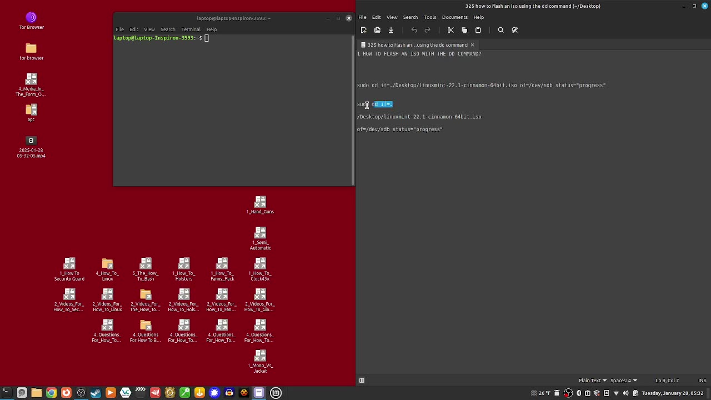Select the 1_Hand_Guns desktop file
Image resolution: width=711 pixels, height=400 pixels.
pyautogui.click(x=260, y=205)
